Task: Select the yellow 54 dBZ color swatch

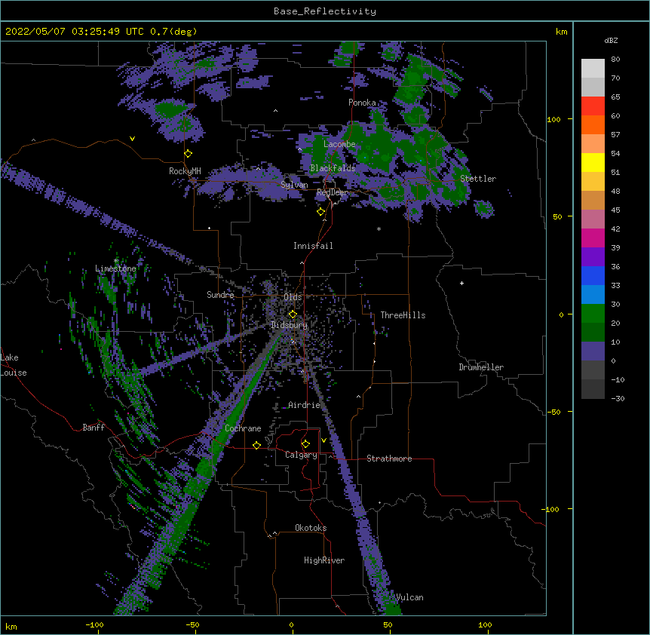Action: [x=593, y=162]
